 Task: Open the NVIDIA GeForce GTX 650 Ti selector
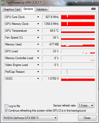(30, 118)
